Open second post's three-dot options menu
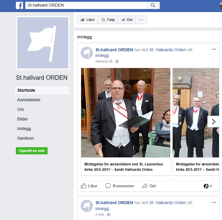This screenshot has width=222, height=220. tap(214, 202)
